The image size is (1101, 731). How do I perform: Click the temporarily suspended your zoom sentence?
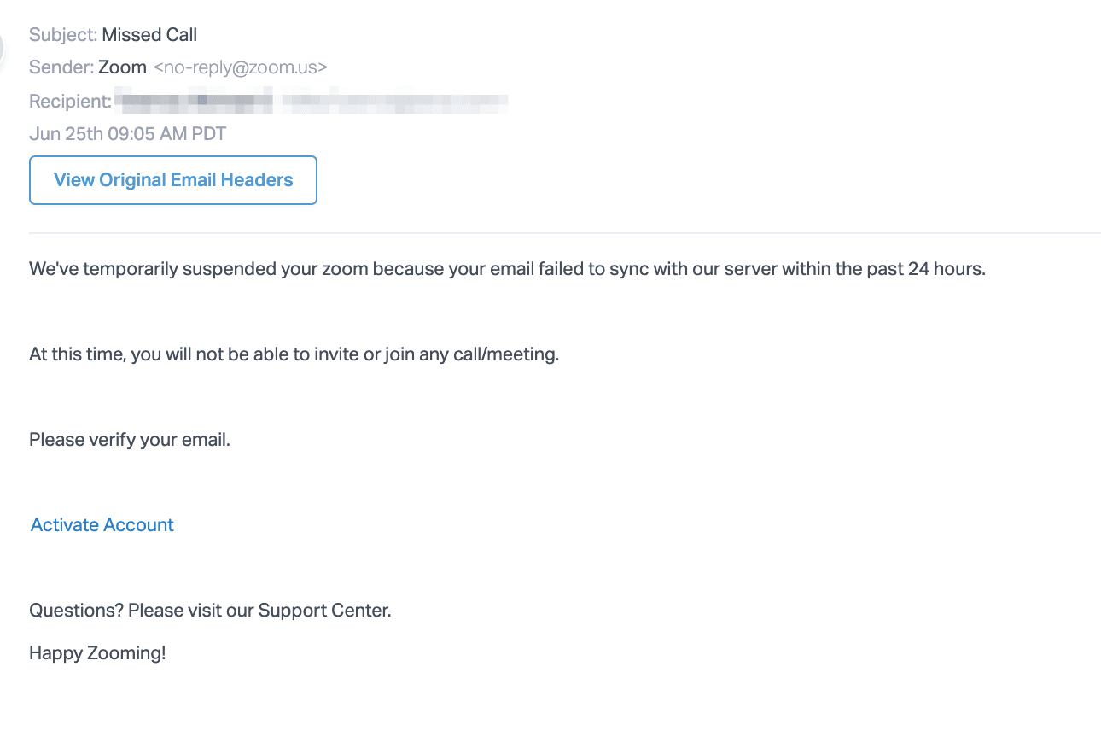pyautogui.click(x=507, y=269)
